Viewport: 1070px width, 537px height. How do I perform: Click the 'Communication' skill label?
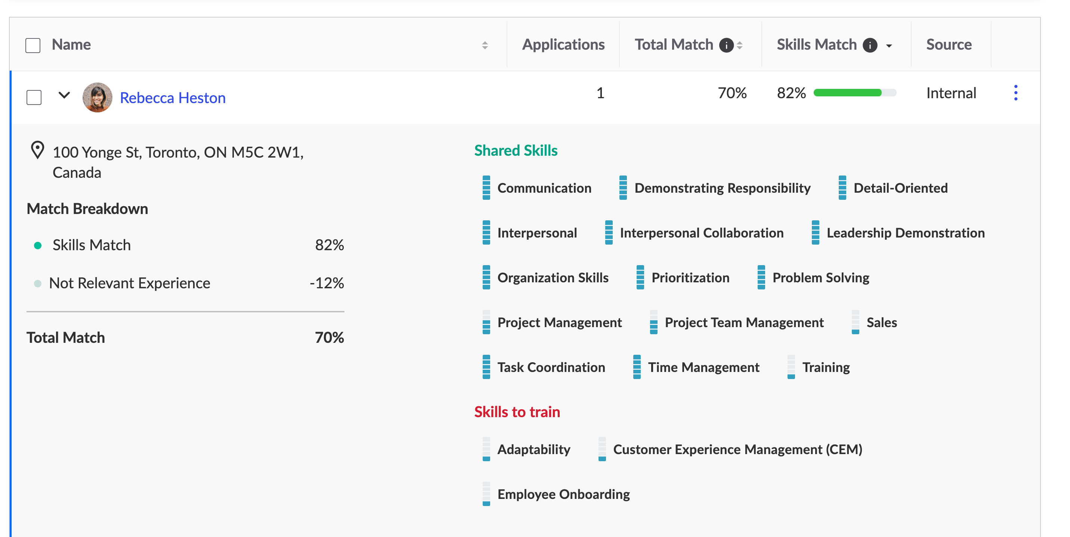click(544, 188)
